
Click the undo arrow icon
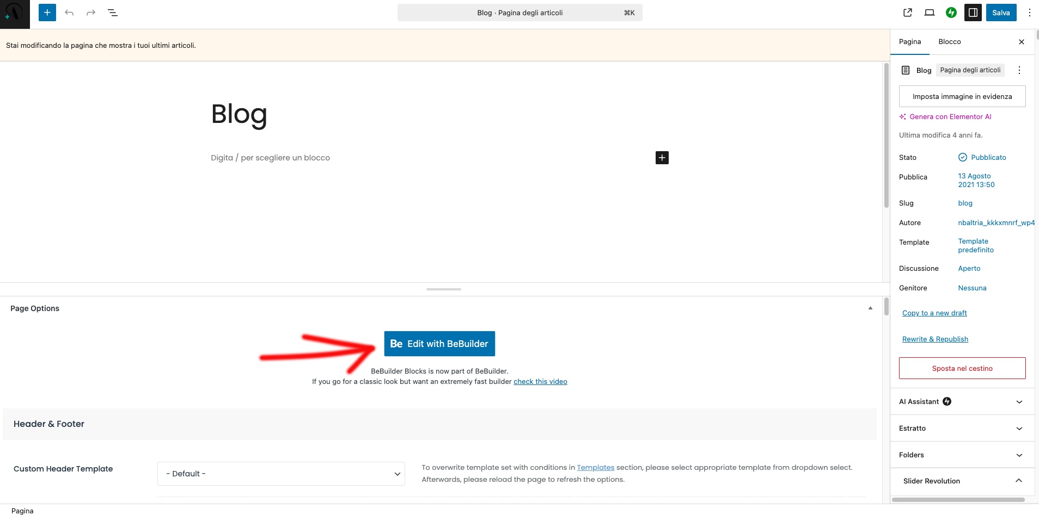69,13
